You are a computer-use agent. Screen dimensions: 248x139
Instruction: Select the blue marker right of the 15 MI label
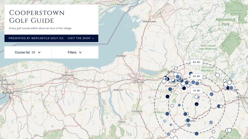click(x=212, y=94)
